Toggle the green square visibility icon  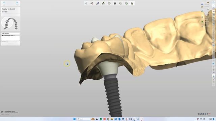[202, 22]
